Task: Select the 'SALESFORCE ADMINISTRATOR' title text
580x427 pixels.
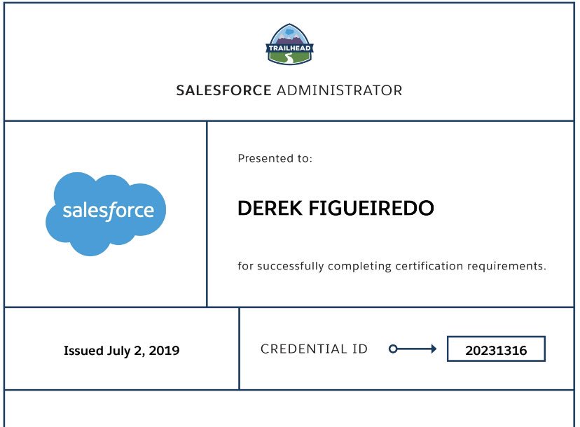Action: (x=289, y=90)
